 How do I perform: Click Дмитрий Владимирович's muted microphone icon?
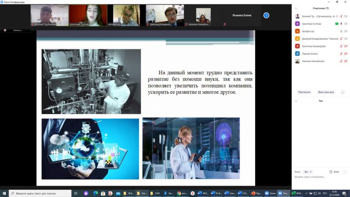pos(341,38)
